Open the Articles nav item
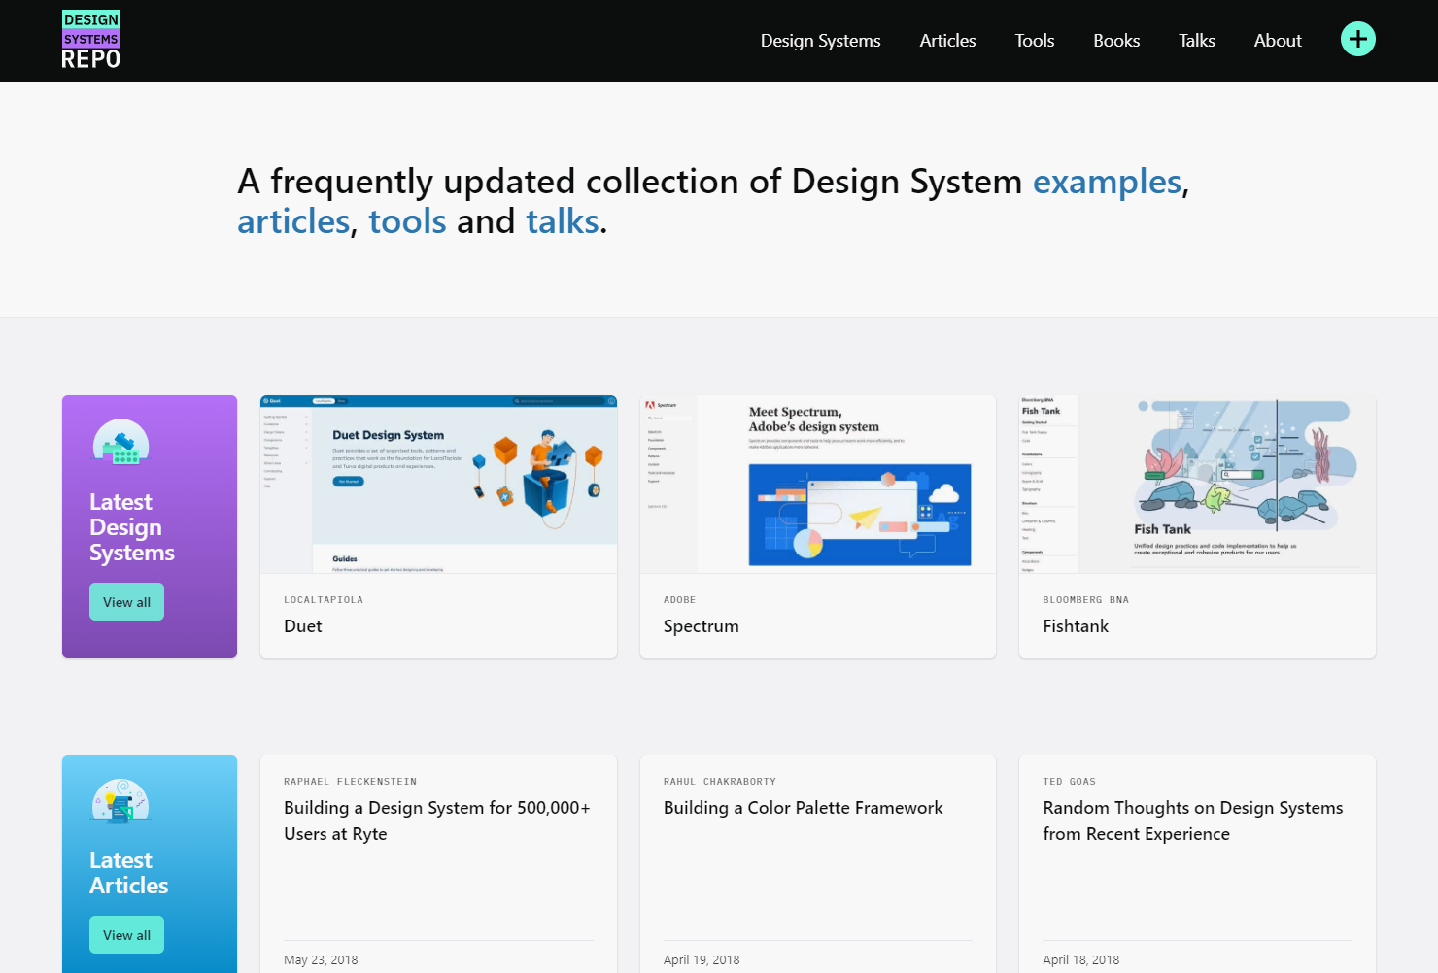 (947, 41)
